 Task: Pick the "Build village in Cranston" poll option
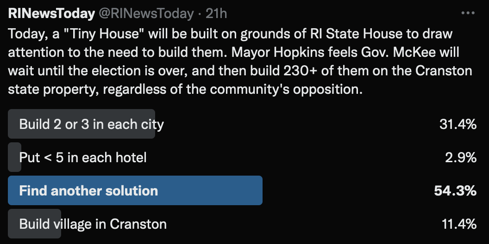click(93, 224)
